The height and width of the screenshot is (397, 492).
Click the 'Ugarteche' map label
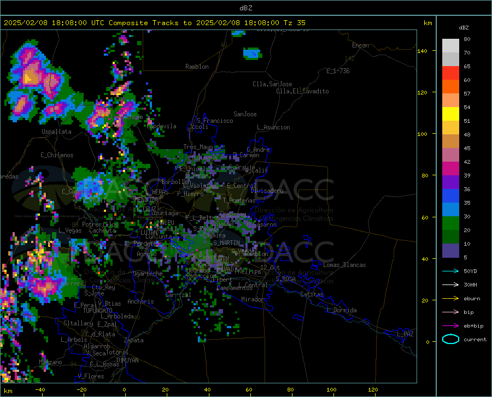pos(148,274)
